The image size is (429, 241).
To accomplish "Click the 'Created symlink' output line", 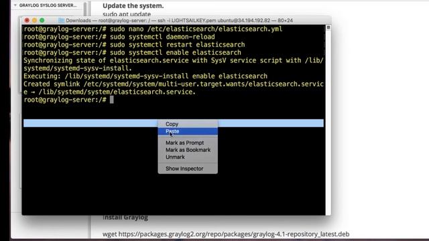I will (x=174, y=88).
